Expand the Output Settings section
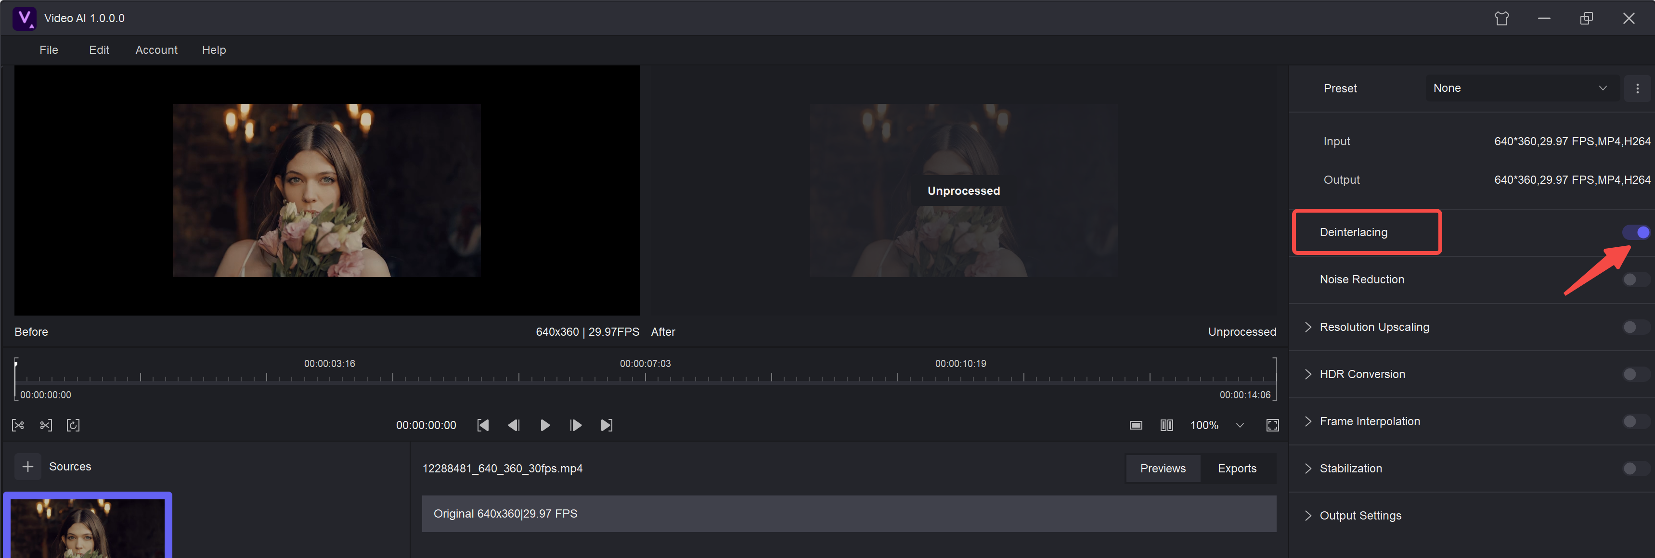Screen dimensions: 1655x558 click(x=1308, y=516)
